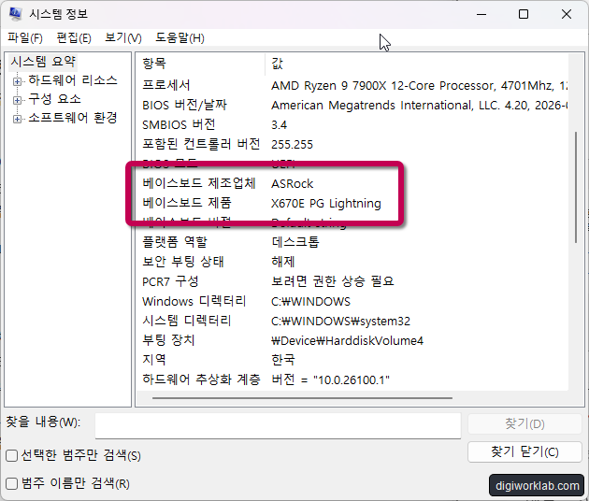Select the BIOS 버전/날짜 row
This screenshot has width=589, height=501.
click(x=184, y=105)
